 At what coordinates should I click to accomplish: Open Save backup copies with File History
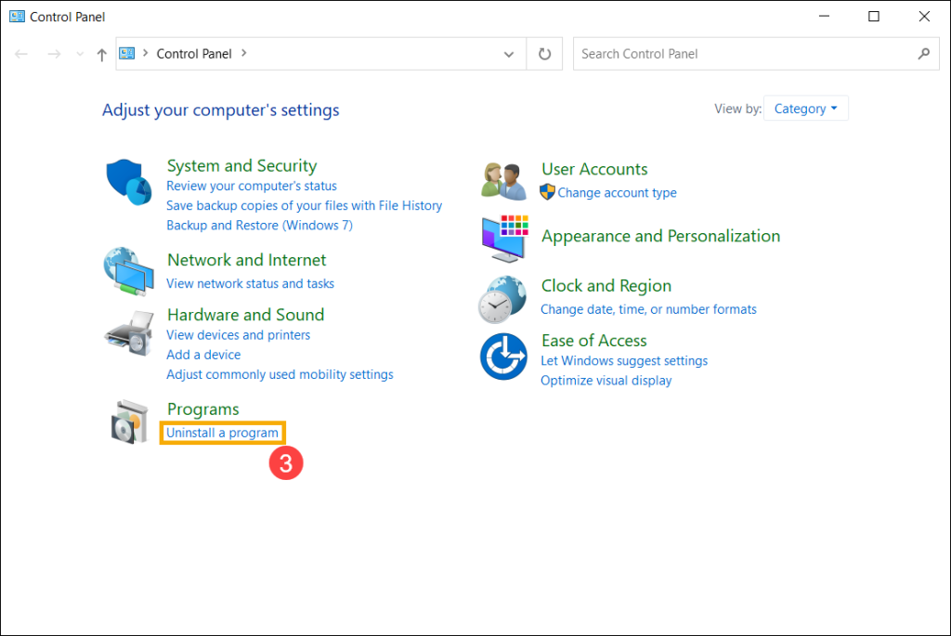(305, 205)
